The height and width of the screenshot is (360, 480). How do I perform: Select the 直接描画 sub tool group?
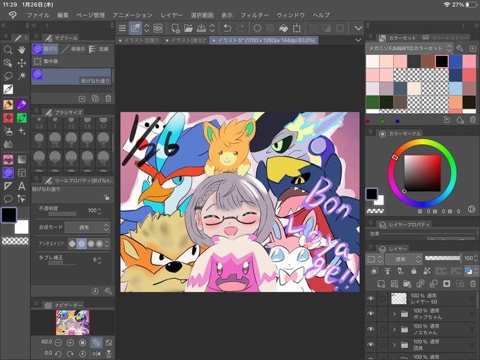point(73,49)
